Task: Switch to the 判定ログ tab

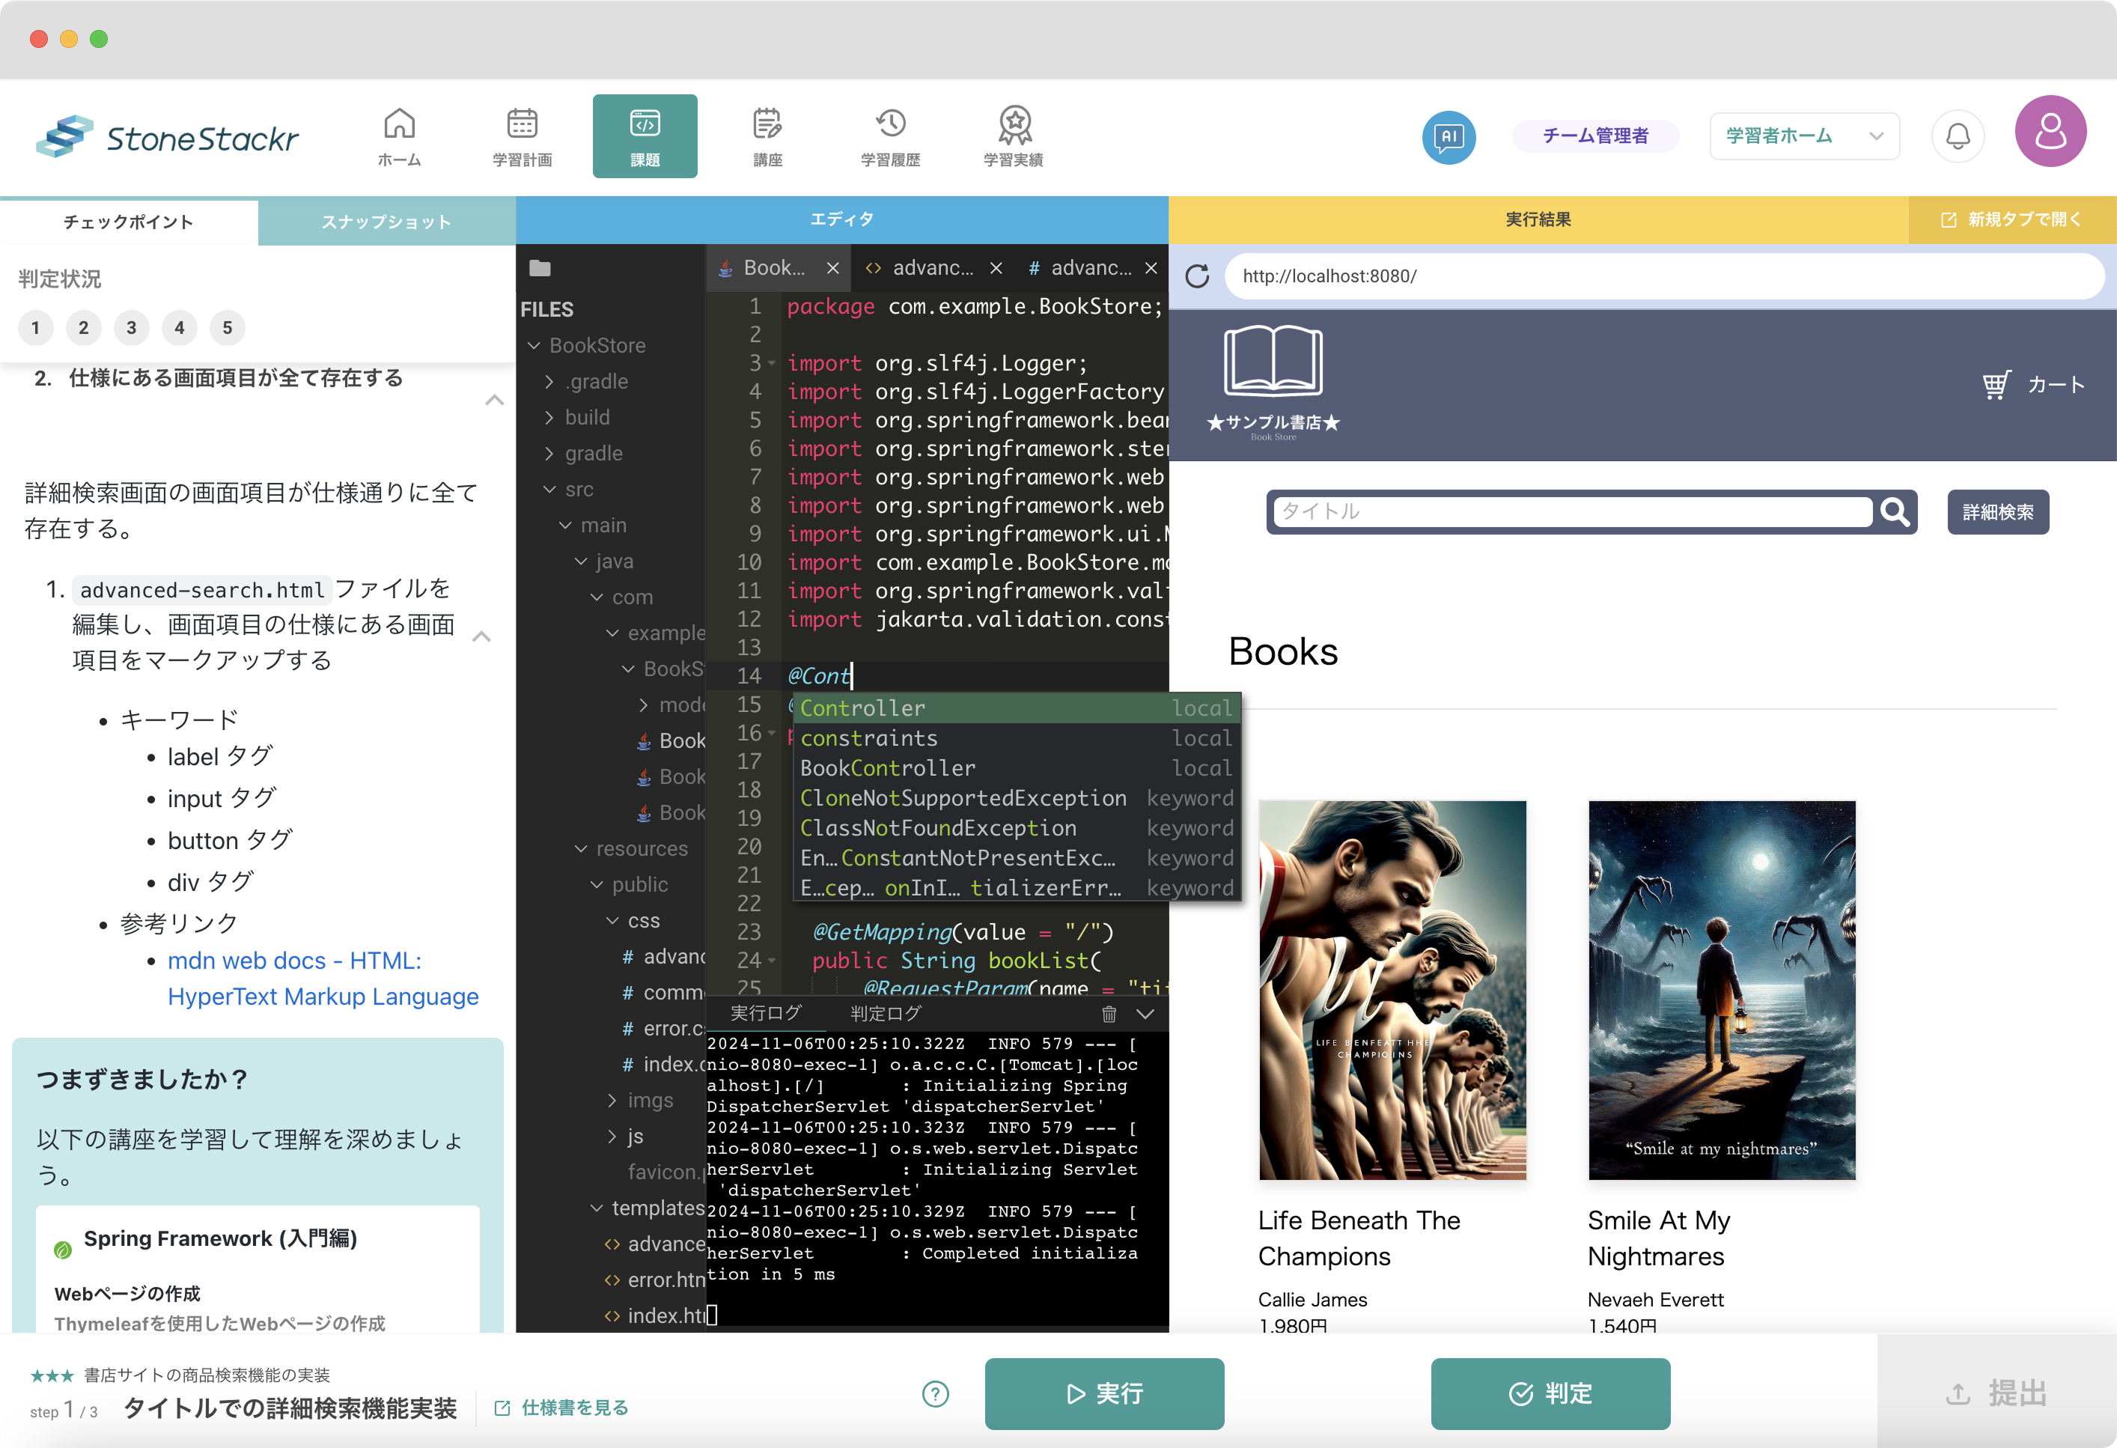Action: click(885, 1013)
